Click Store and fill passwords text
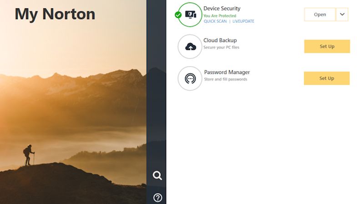This screenshot has height=204, width=364. click(x=226, y=79)
